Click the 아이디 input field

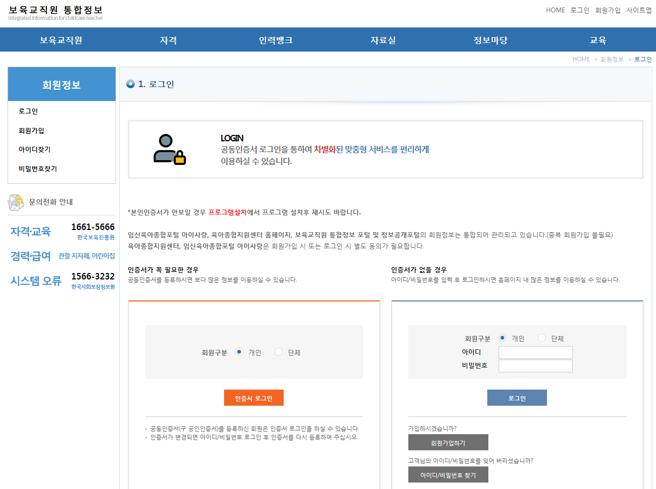click(x=535, y=352)
